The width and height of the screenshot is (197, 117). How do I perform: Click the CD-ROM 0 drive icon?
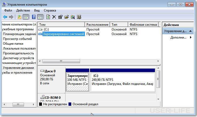tap(42, 97)
